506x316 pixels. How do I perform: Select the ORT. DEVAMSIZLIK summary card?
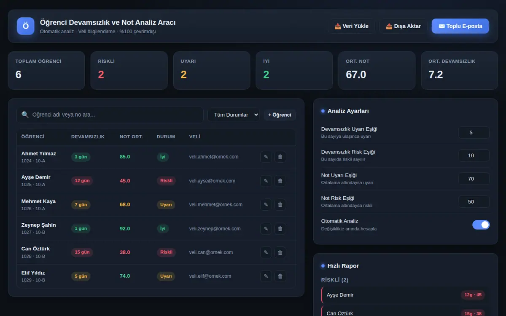(459, 70)
